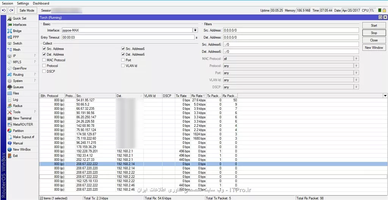
Task: Click the padlock icon near CPU
Action: (x=384, y=11)
